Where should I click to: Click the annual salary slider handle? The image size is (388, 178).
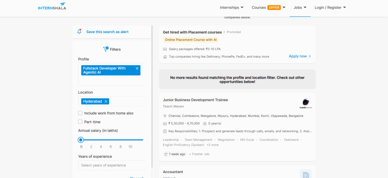pos(81,140)
